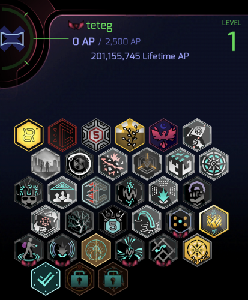Select the second locked padlock badge
The image size is (248, 300).
tap(113, 279)
